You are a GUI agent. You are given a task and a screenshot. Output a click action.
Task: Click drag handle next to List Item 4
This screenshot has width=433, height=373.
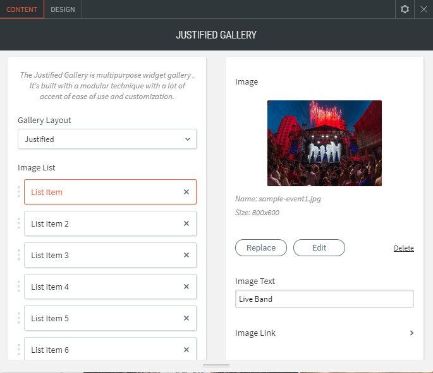click(18, 287)
